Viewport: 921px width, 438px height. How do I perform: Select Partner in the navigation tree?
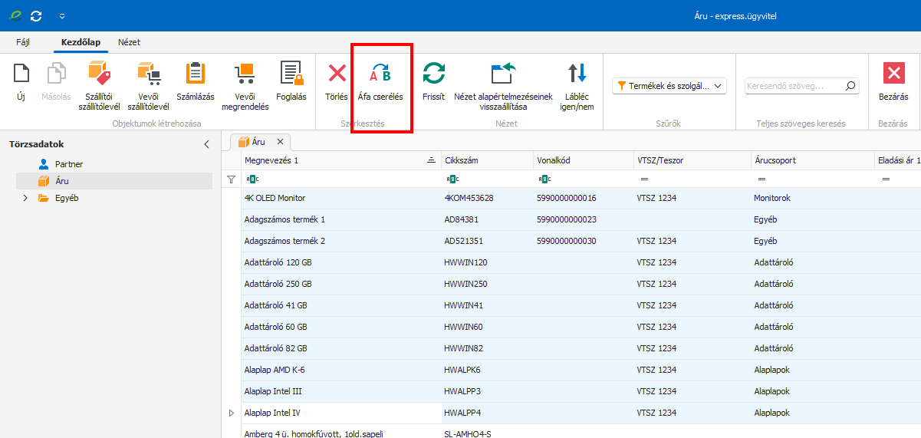[x=68, y=164]
